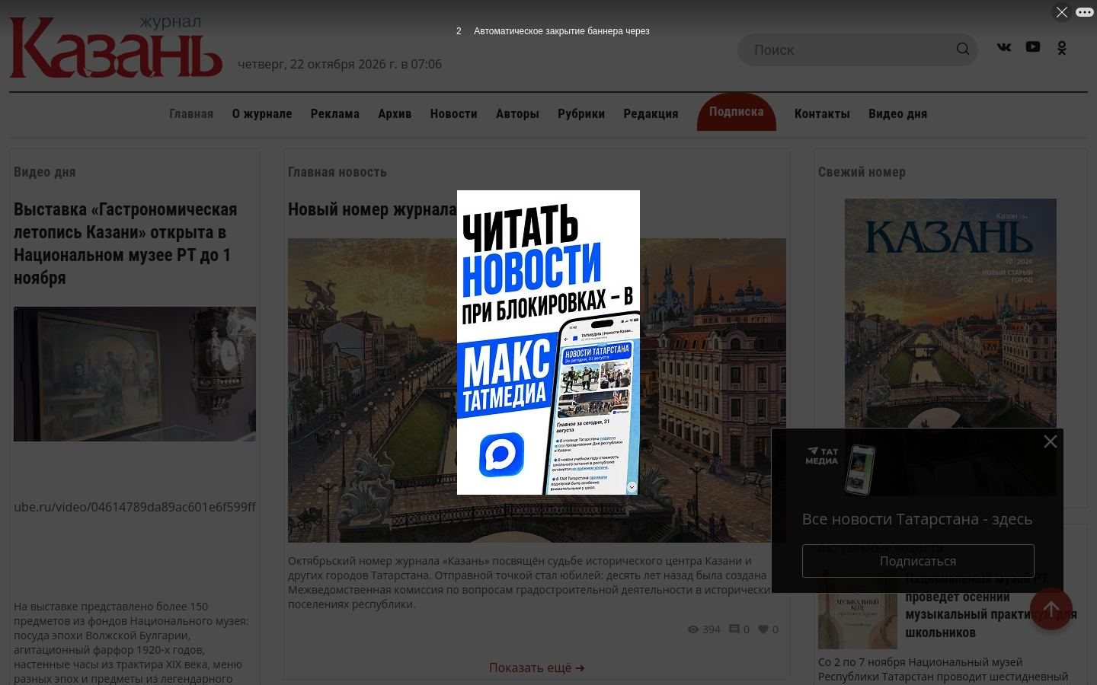Click the Показать ещё link

point(537,667)
